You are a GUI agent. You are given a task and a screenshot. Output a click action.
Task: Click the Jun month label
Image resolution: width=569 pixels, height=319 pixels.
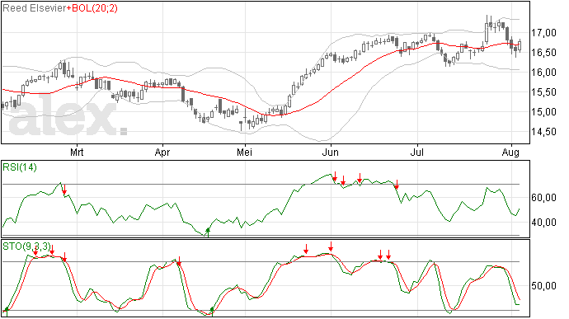[331, 152]
